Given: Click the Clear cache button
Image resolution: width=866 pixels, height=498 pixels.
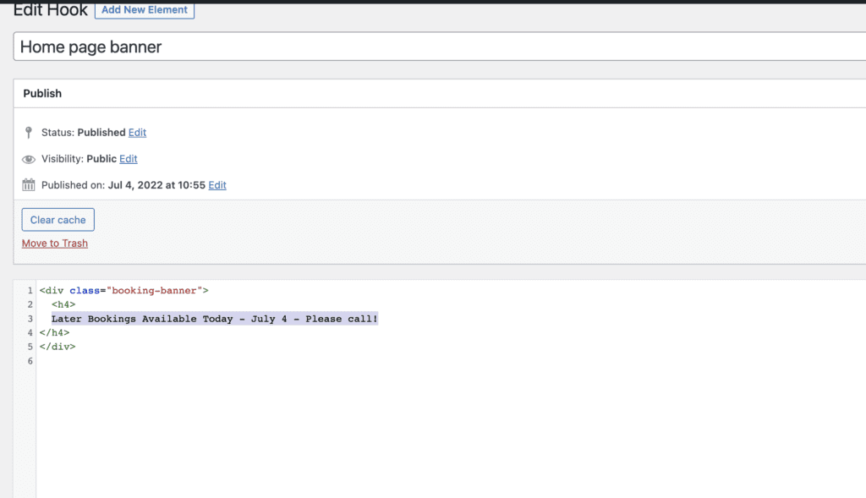Looking at the screenshot, I should [x=58, y=220].
